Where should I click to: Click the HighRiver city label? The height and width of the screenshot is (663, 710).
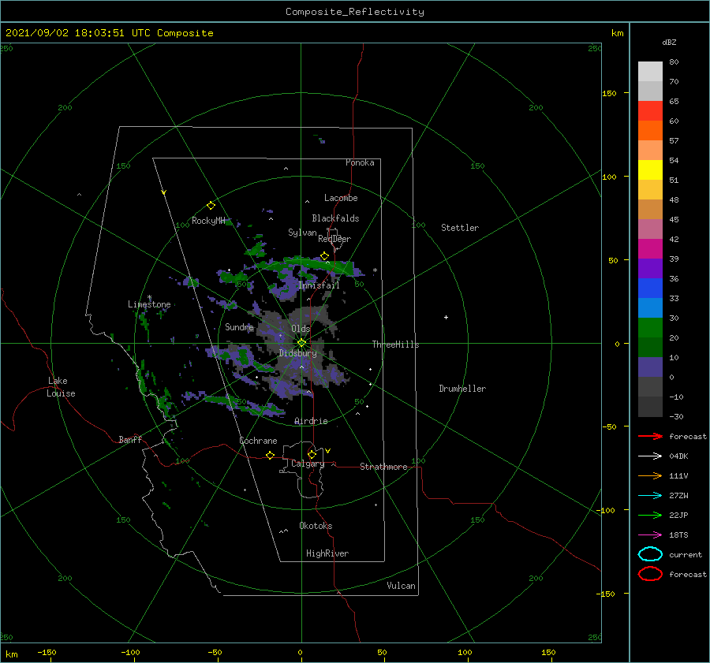click(327, 553)
